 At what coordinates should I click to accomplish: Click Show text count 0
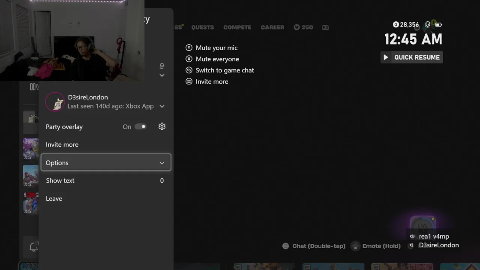[x=162, y=180]
